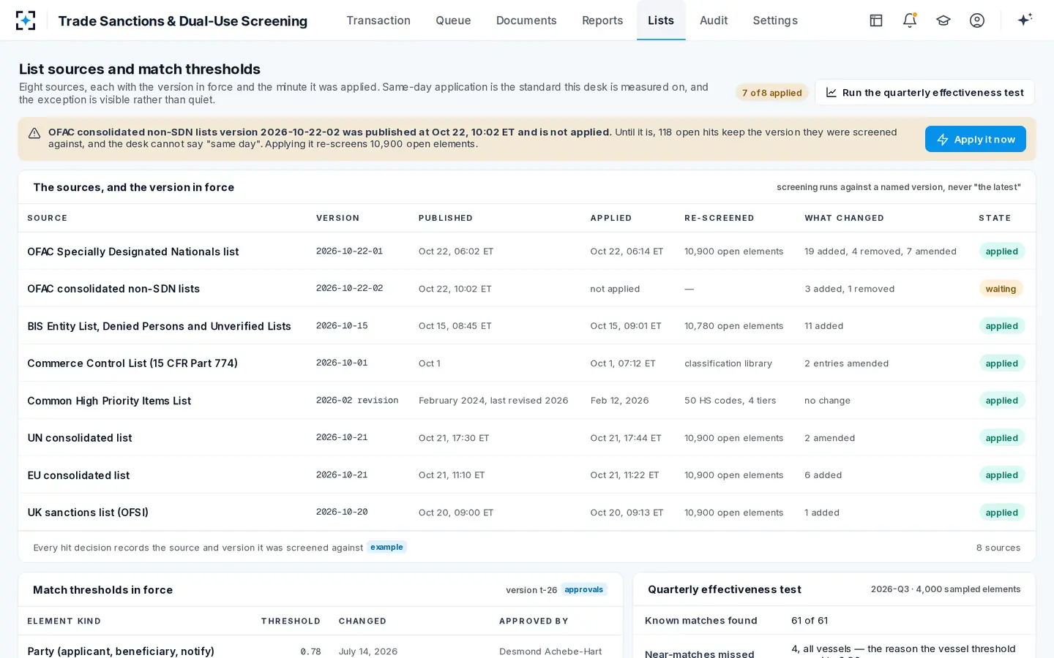Viewport: 1054px width, 658px height.
Task: Select 'OFAC Specially Designated Nationals list' row name
Action: 133,252
